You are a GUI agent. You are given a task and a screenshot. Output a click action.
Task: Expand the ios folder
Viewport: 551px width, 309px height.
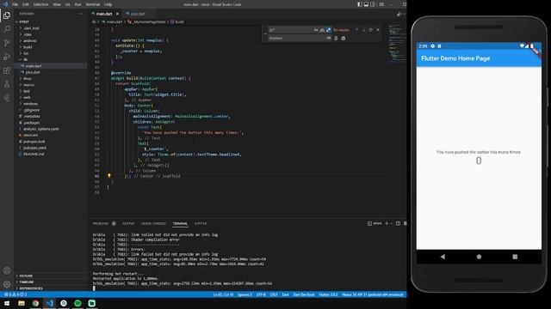pos(51,53)
